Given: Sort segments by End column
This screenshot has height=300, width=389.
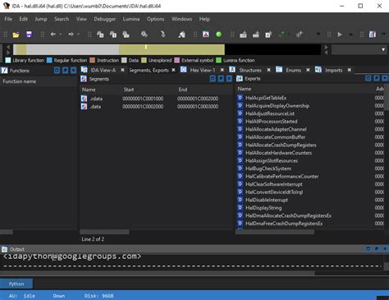Looking at the screenshot, I should 183,90.
